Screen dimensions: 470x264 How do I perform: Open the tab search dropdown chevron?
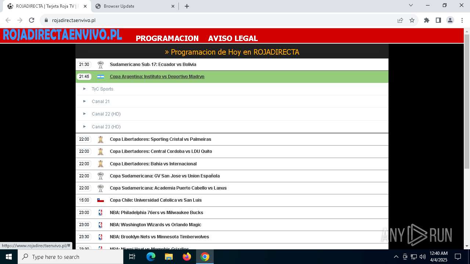pyautogui.click(x=411, y=5)
